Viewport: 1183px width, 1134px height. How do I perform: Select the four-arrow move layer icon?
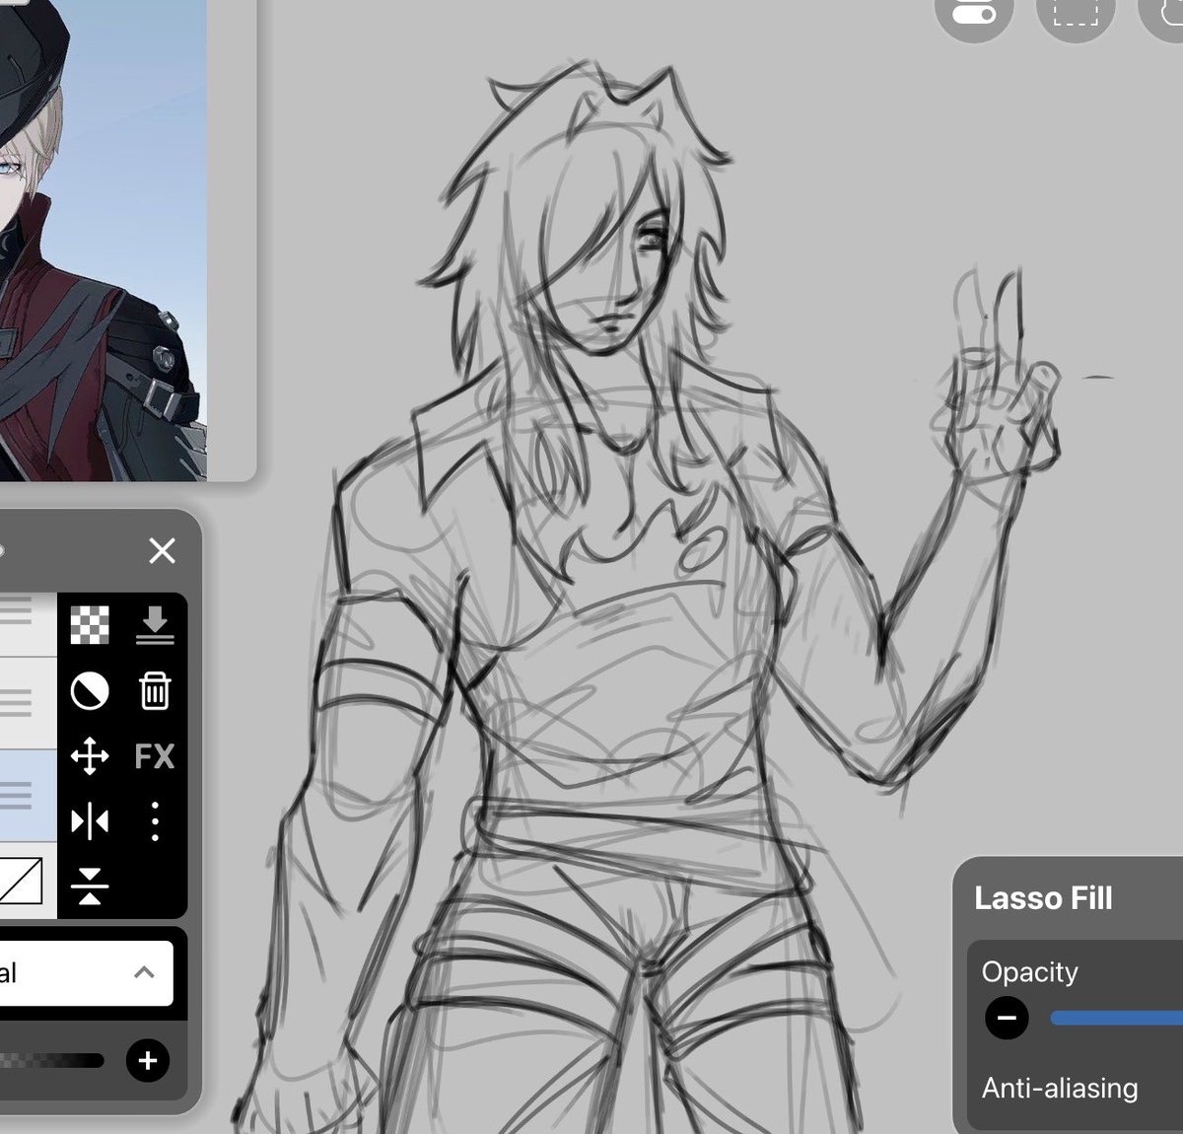pyautogui.click(x=90, y=756)
